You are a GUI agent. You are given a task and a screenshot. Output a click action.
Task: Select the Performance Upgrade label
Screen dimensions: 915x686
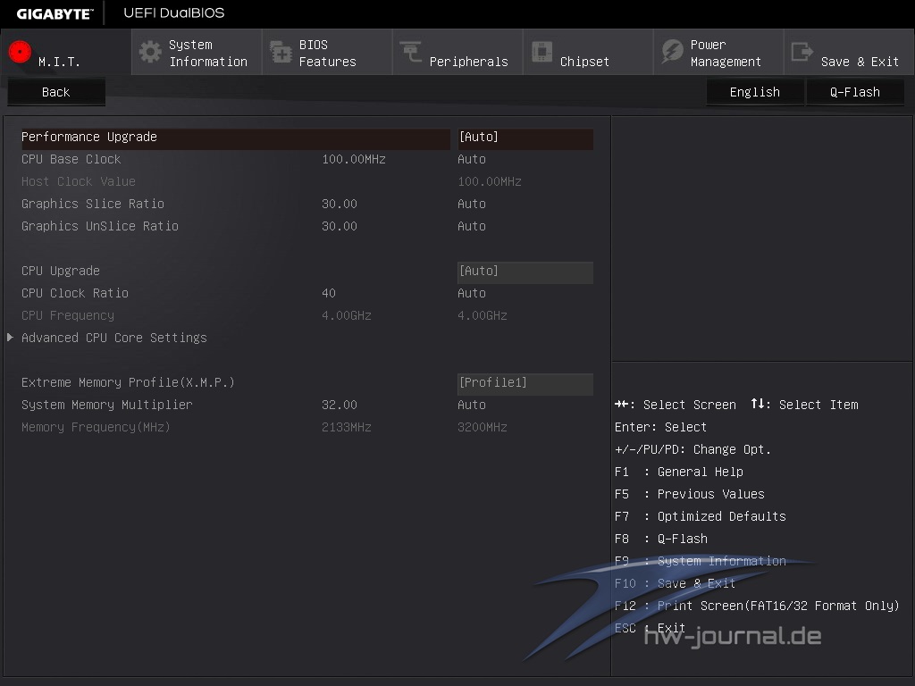pos(89,137)
